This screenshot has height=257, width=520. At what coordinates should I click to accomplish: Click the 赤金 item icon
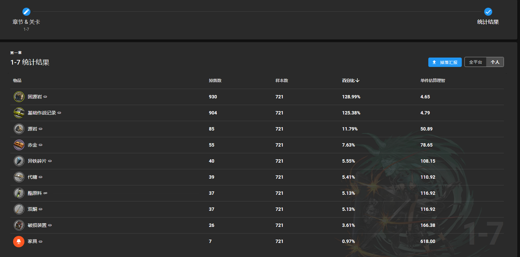point(19,145)
